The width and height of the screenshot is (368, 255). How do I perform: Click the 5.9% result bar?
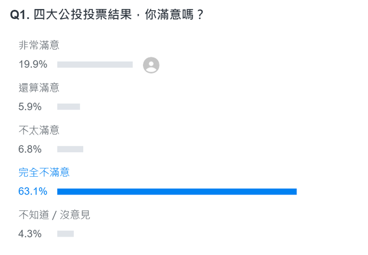pyautogui.click(x=68, y=107)
